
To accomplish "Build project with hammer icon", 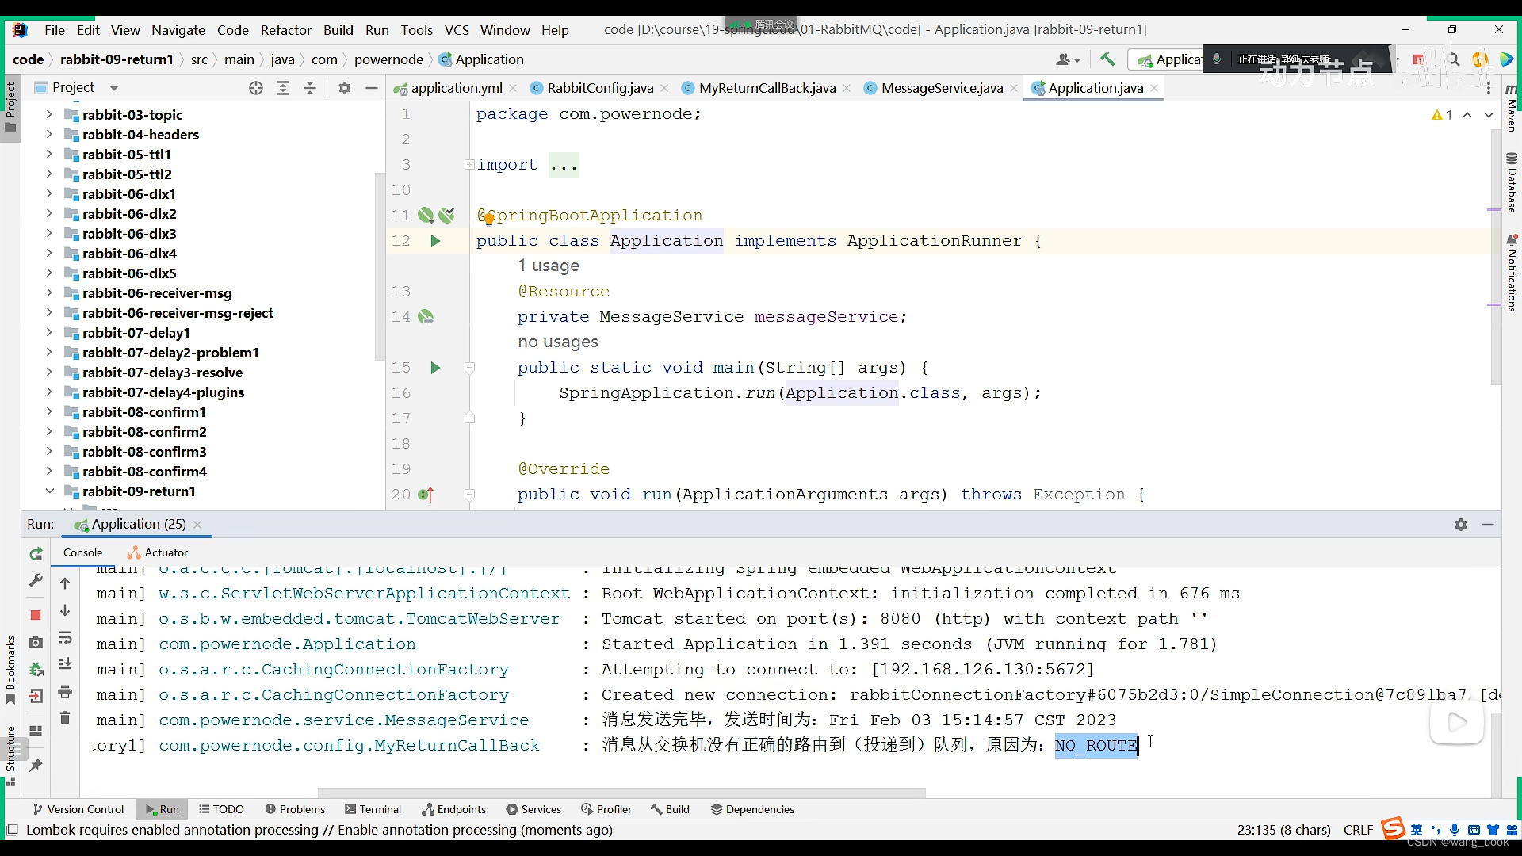I will pyautogui.click(x=1107, y=59).
